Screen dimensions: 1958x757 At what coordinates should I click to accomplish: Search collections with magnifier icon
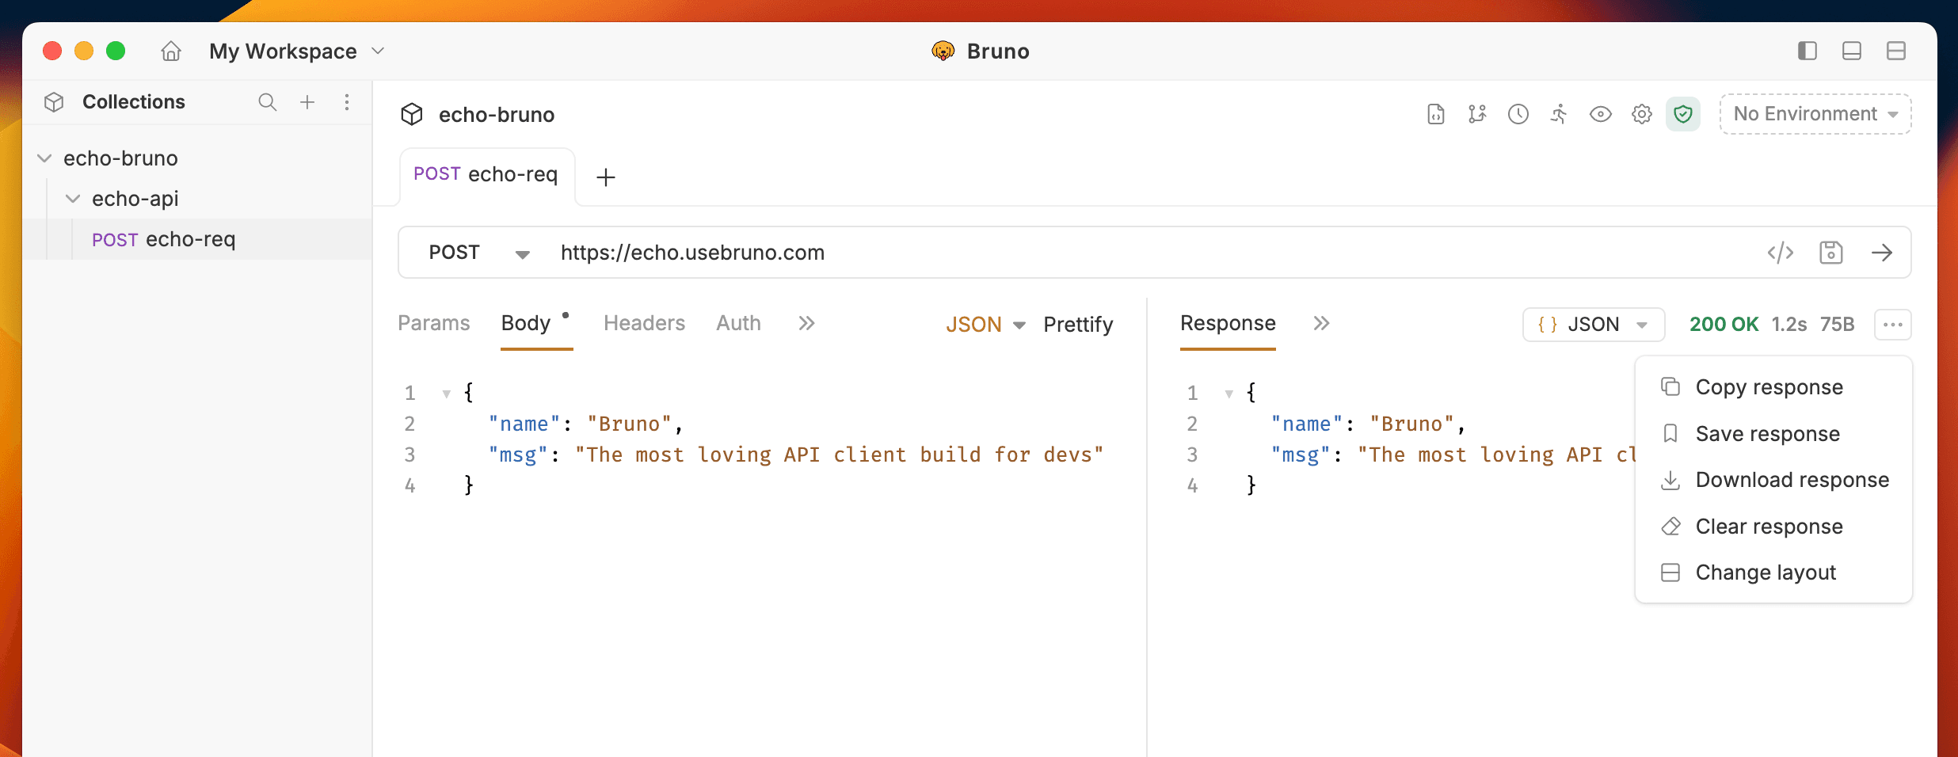(x=267, y=102)
